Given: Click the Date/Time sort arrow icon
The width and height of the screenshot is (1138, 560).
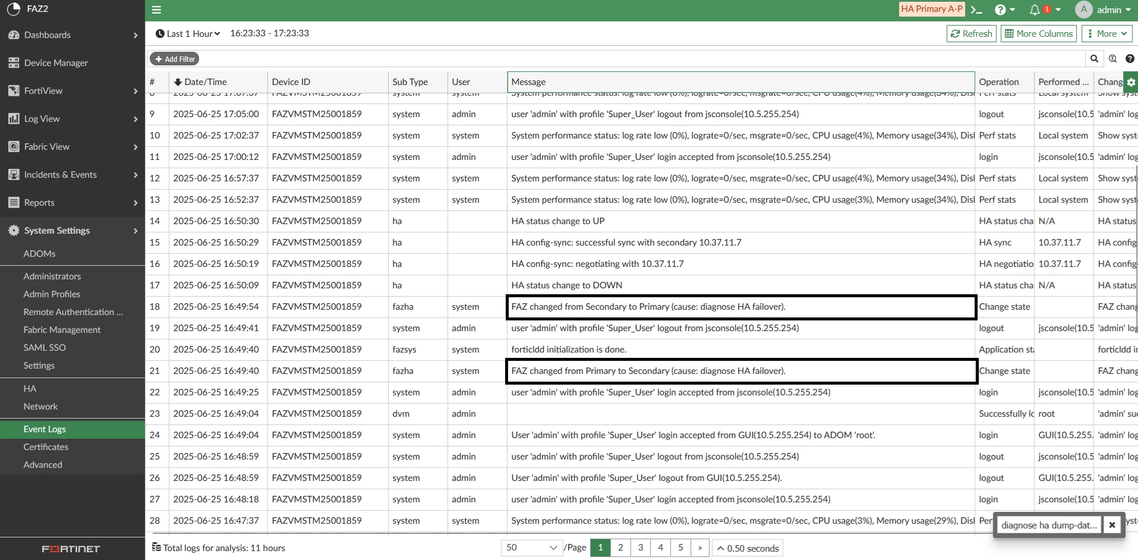Looking at the screenshot, I should click(178, 82).
